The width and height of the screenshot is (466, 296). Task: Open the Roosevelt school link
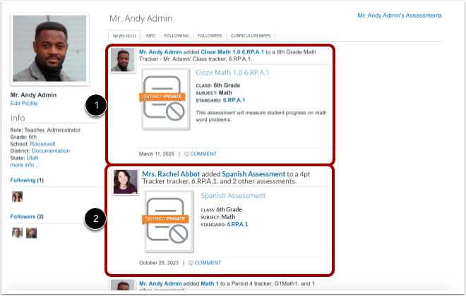[42, 144]
